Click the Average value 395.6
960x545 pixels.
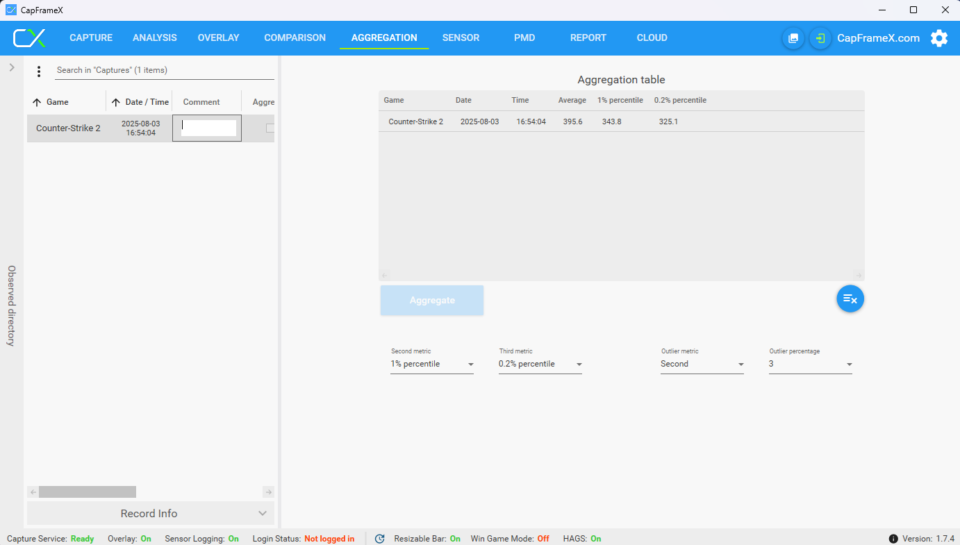[573, 121]
